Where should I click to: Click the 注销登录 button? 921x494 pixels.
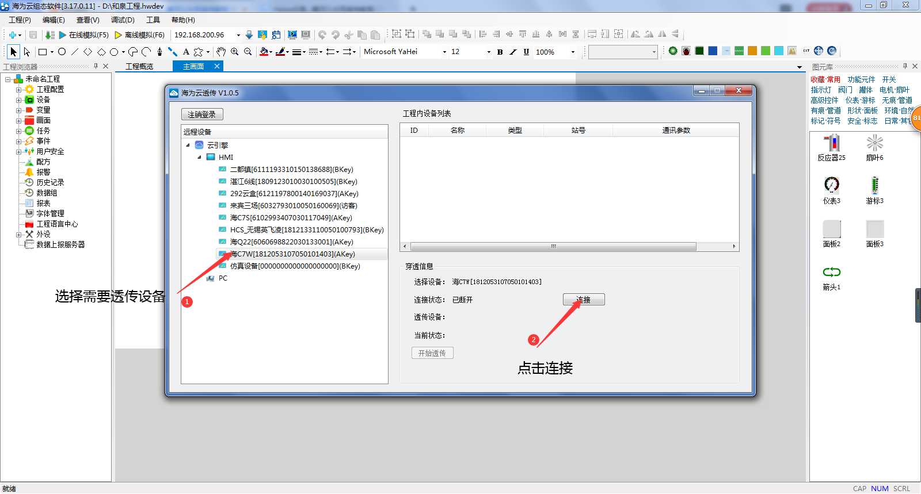[202, 114]
